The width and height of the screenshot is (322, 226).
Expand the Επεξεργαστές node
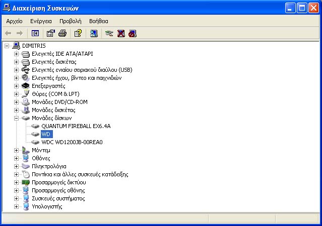[x=16, y=86]
